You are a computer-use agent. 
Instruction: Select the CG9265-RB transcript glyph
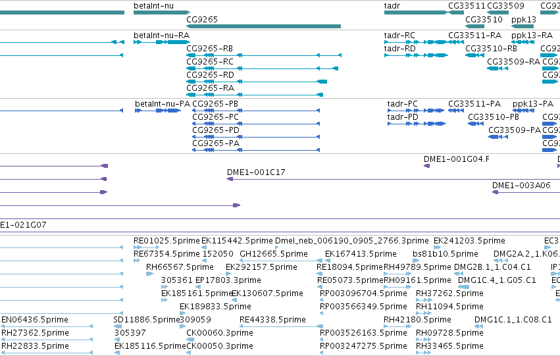[x=264, y=55]
